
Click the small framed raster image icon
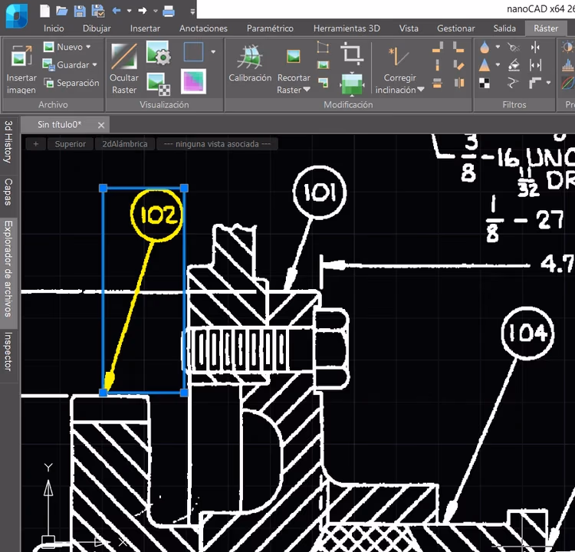(x=323, y=65)
